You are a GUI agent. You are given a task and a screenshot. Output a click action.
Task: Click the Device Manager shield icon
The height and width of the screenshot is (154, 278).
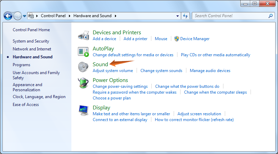pyautogui.click(x=177, y=39)
